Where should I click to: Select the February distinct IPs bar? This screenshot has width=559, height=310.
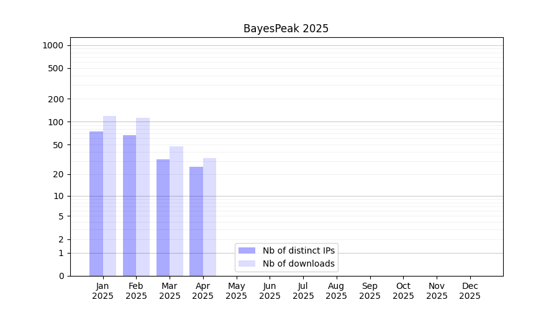pos(129,205)
